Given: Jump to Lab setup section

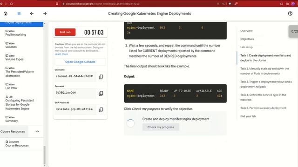Looking at the screenshot, I should pyautogui.click(x=246, y=47).
